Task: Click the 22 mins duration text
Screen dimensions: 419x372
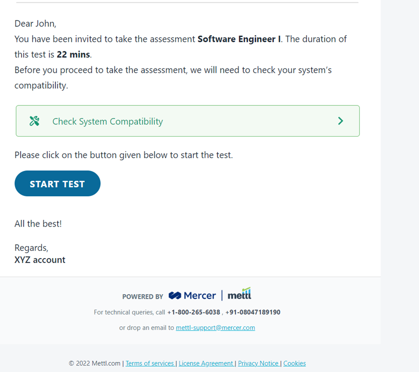Action: click(73, 55)
